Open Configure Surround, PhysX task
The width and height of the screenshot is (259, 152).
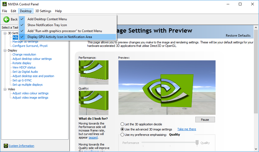coord(30,46)
